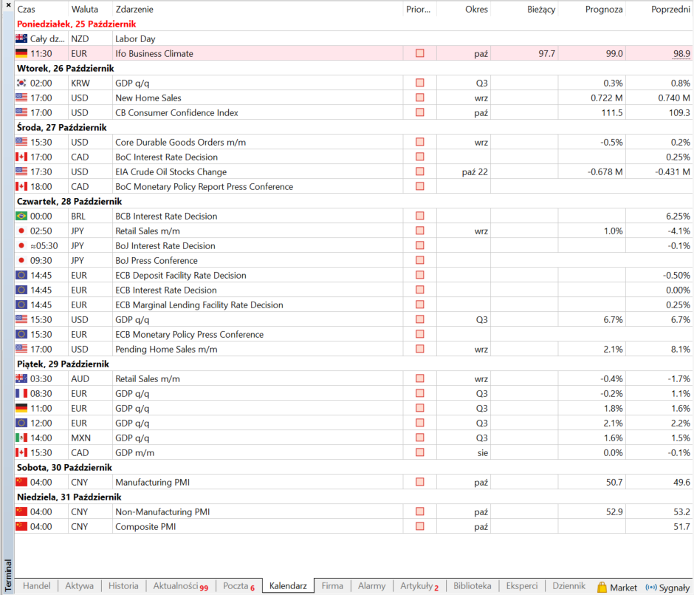Click the South Korea flag for KRW GDP
Viewport: 694px width, 595px height.
pos(21,83)
